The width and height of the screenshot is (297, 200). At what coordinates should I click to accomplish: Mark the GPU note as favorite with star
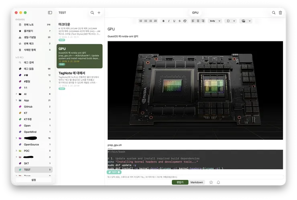click(211, 182)
